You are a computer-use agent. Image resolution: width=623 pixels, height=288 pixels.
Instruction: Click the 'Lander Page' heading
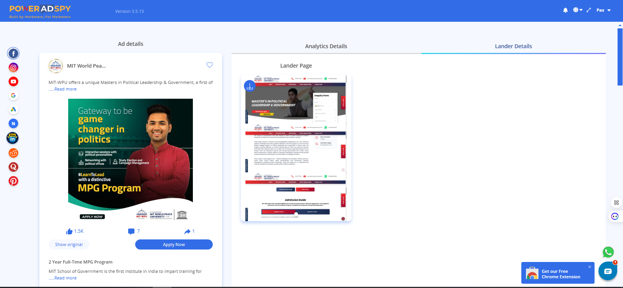tap(296, 66)
